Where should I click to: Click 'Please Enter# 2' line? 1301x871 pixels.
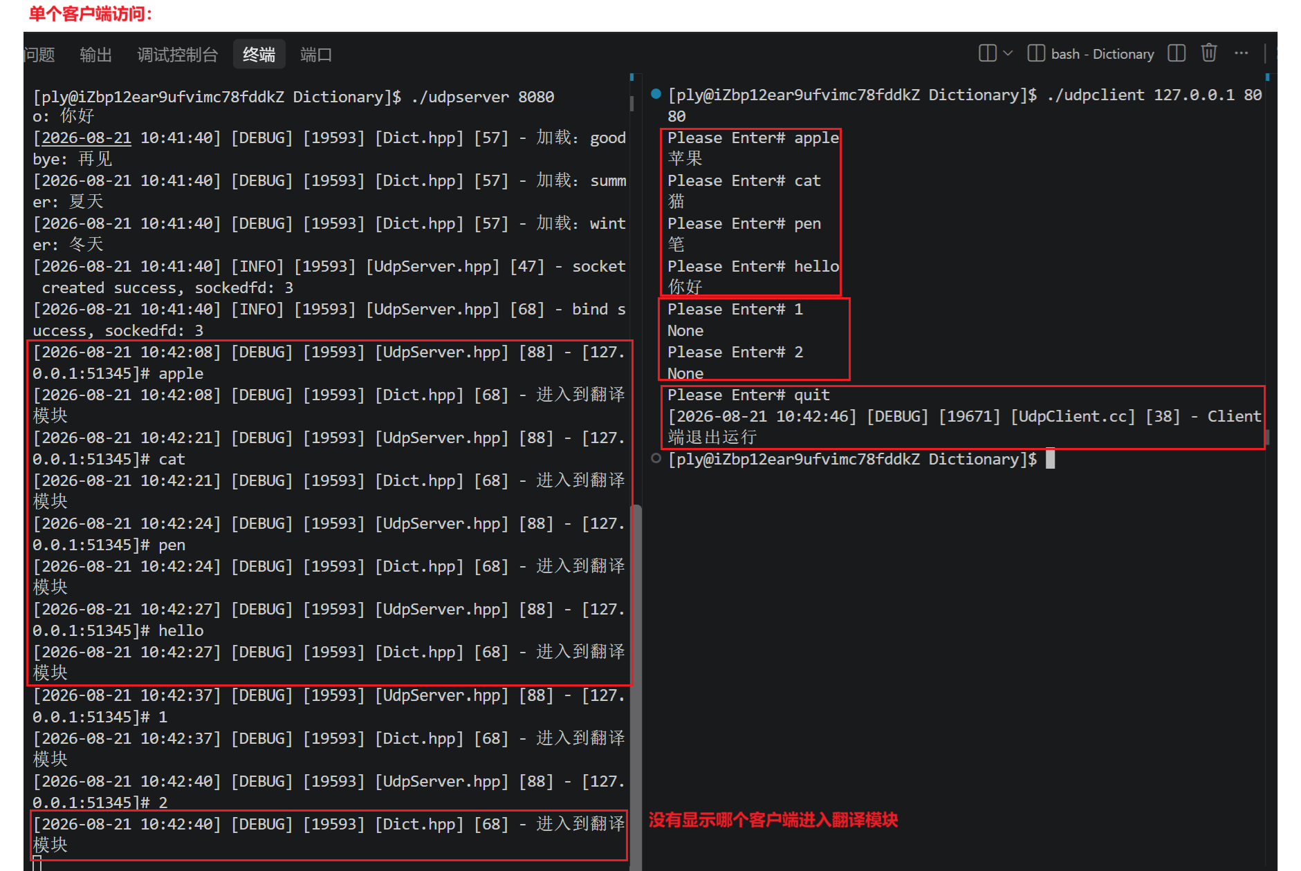tap(735, 352)
